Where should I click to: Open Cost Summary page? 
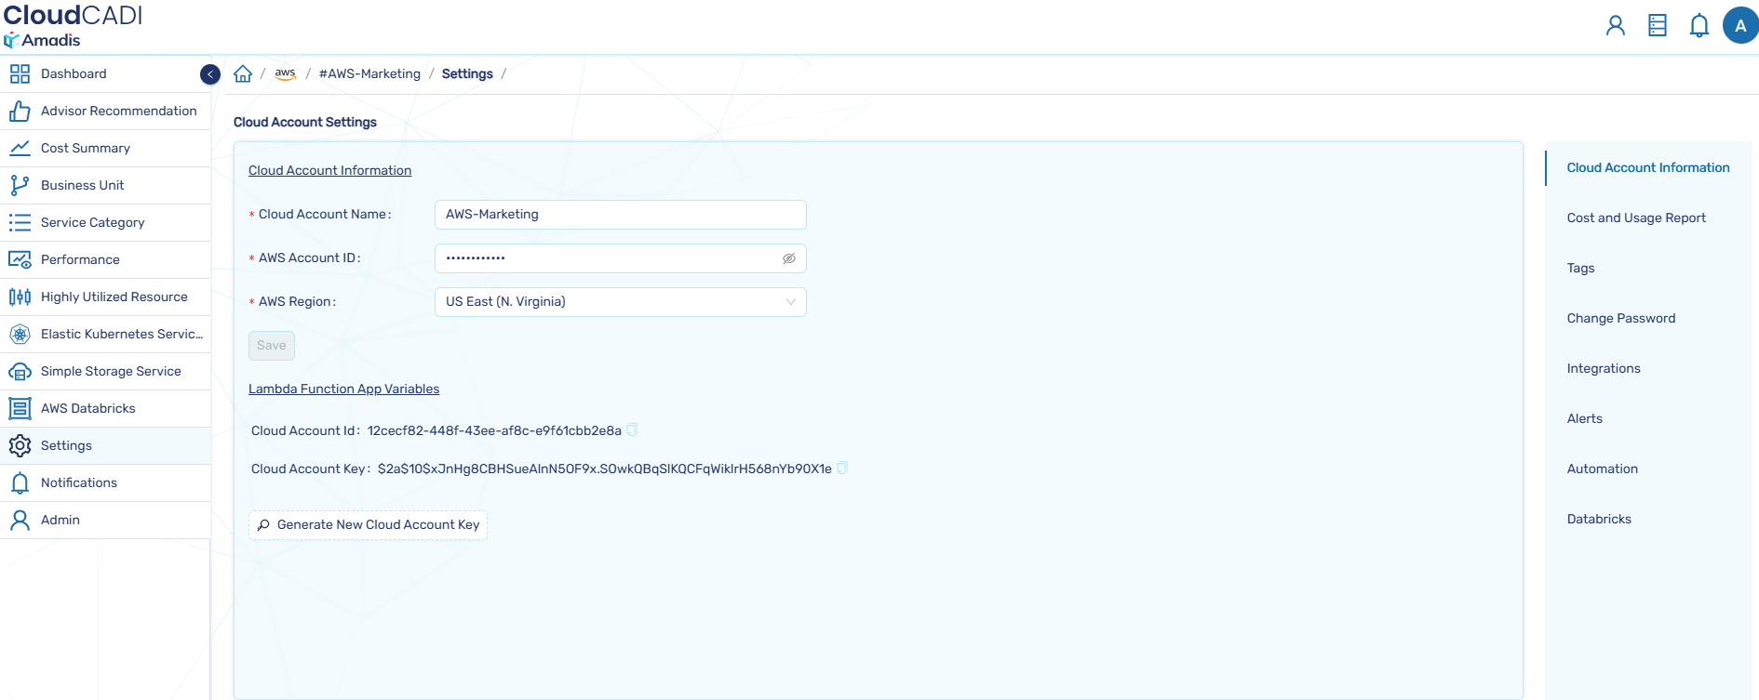pyautogui.click(x=105, y=148)
